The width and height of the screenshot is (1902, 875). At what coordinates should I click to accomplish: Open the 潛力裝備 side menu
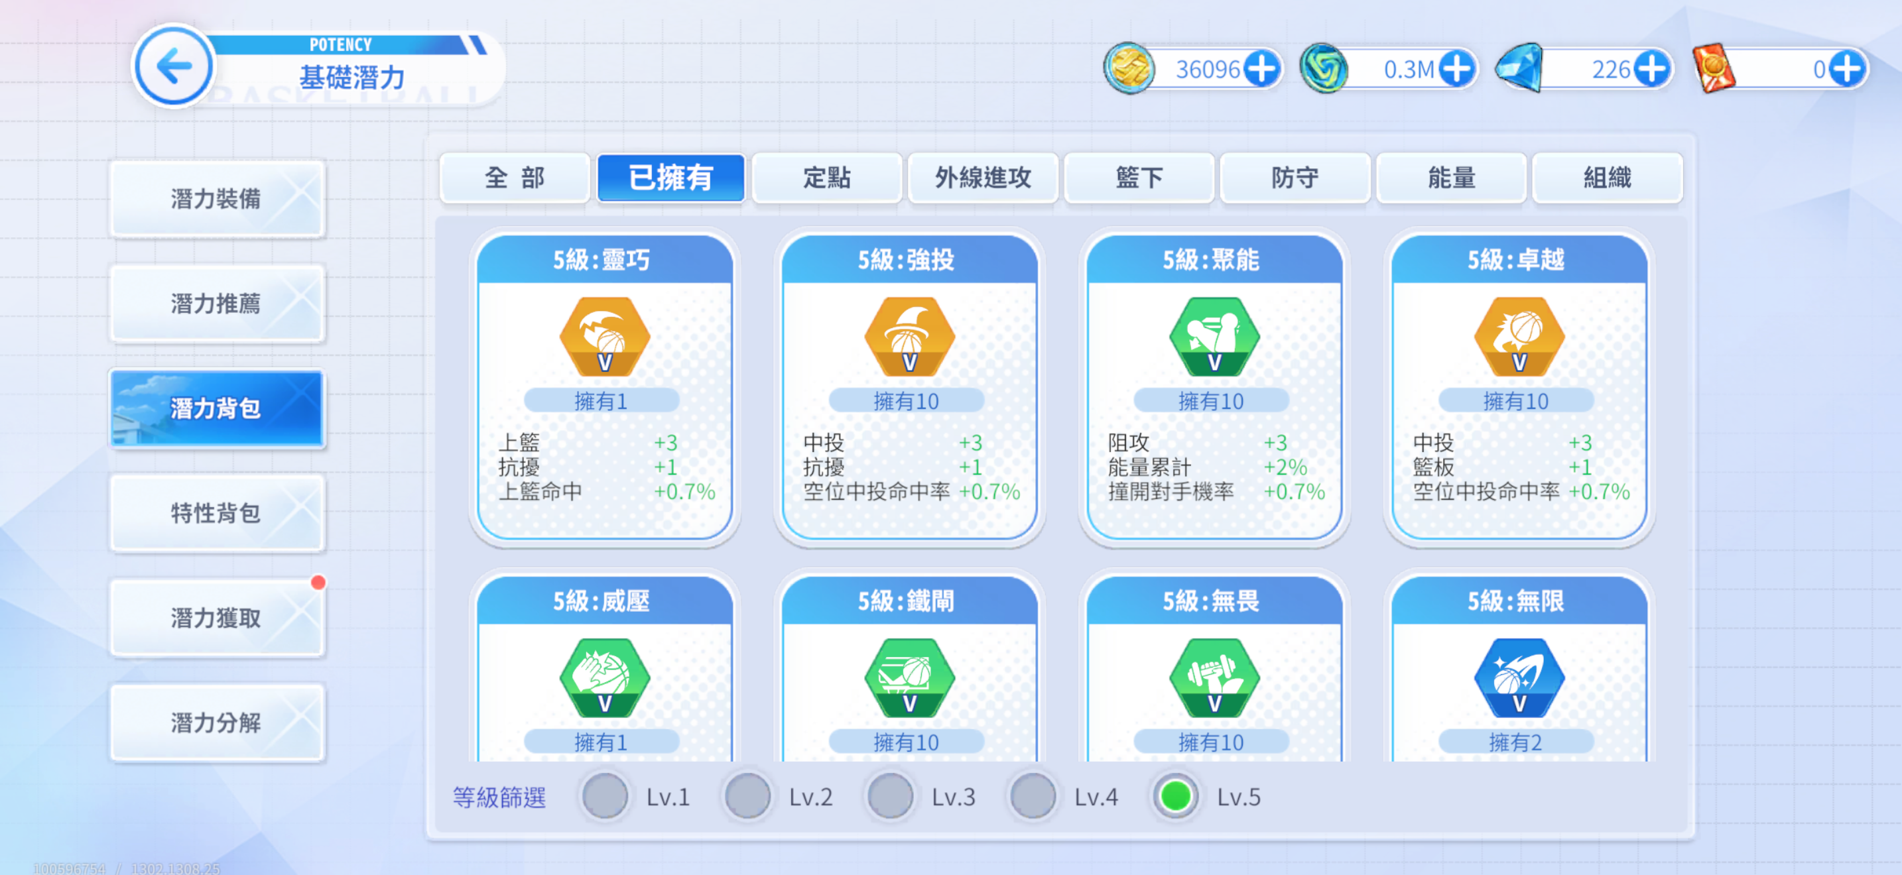(216, 200)
